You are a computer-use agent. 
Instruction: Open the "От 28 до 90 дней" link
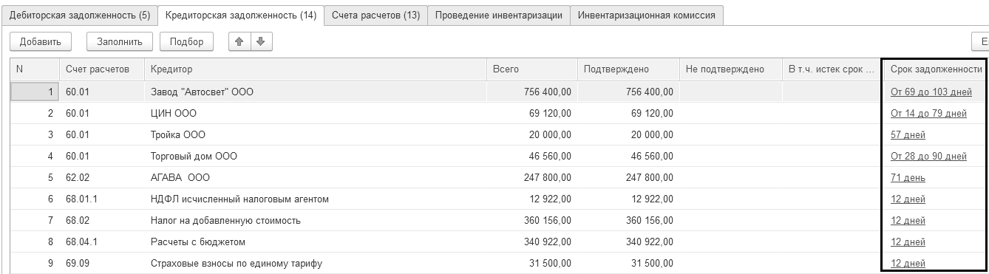pos(928,157)
